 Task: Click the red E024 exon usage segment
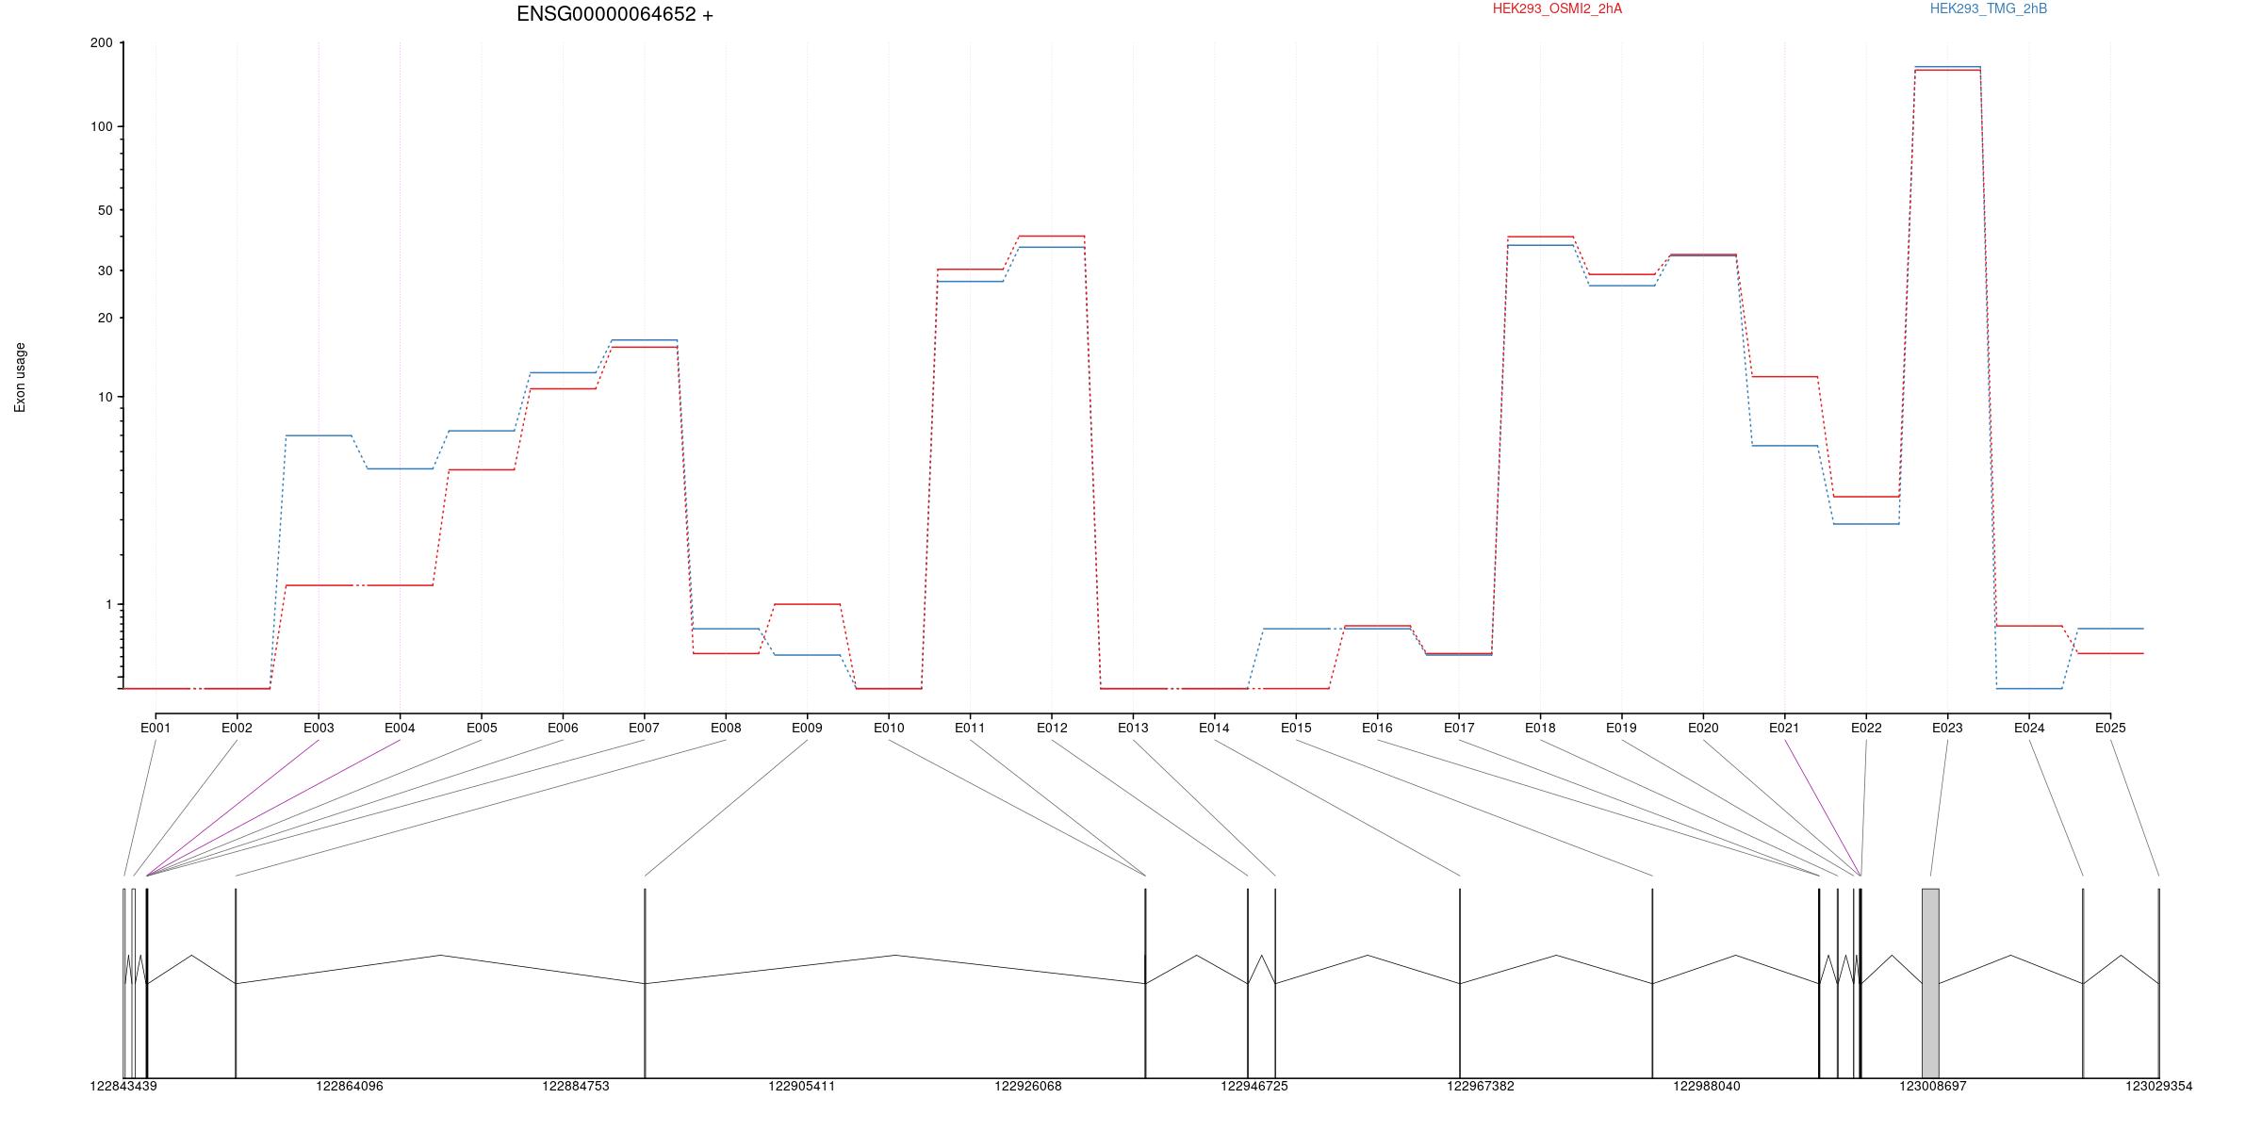pyautogui.click(x=2029, y=626)
